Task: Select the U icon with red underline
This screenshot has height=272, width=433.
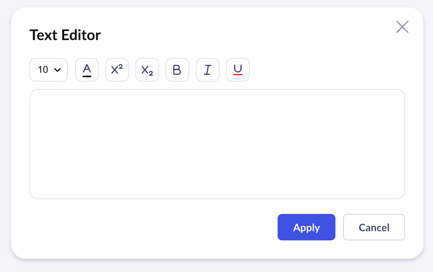Action: (238, 70)
